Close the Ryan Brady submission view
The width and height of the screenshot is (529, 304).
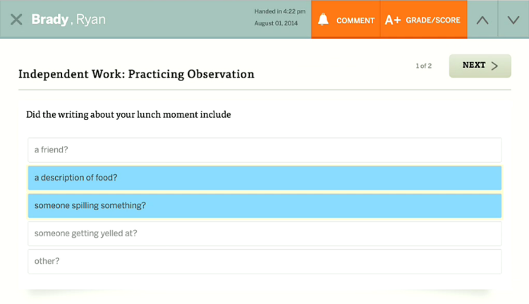coord(16,20)
